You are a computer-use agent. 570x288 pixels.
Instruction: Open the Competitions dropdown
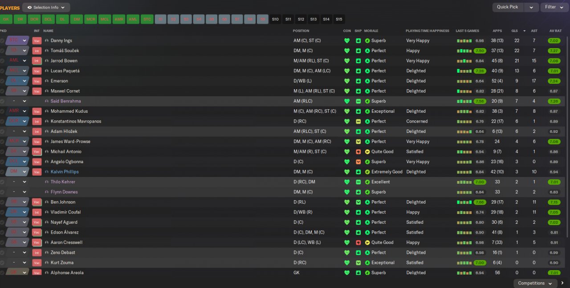click(x=535, y=283)
